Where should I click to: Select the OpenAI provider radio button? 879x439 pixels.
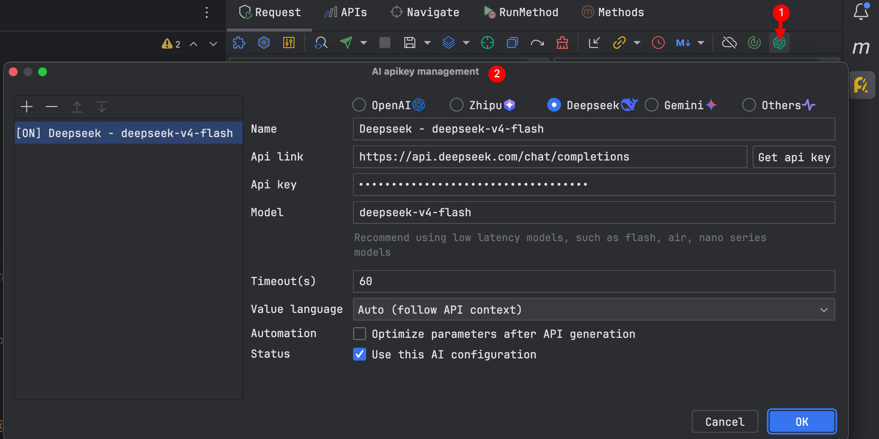tap(359, 105)
